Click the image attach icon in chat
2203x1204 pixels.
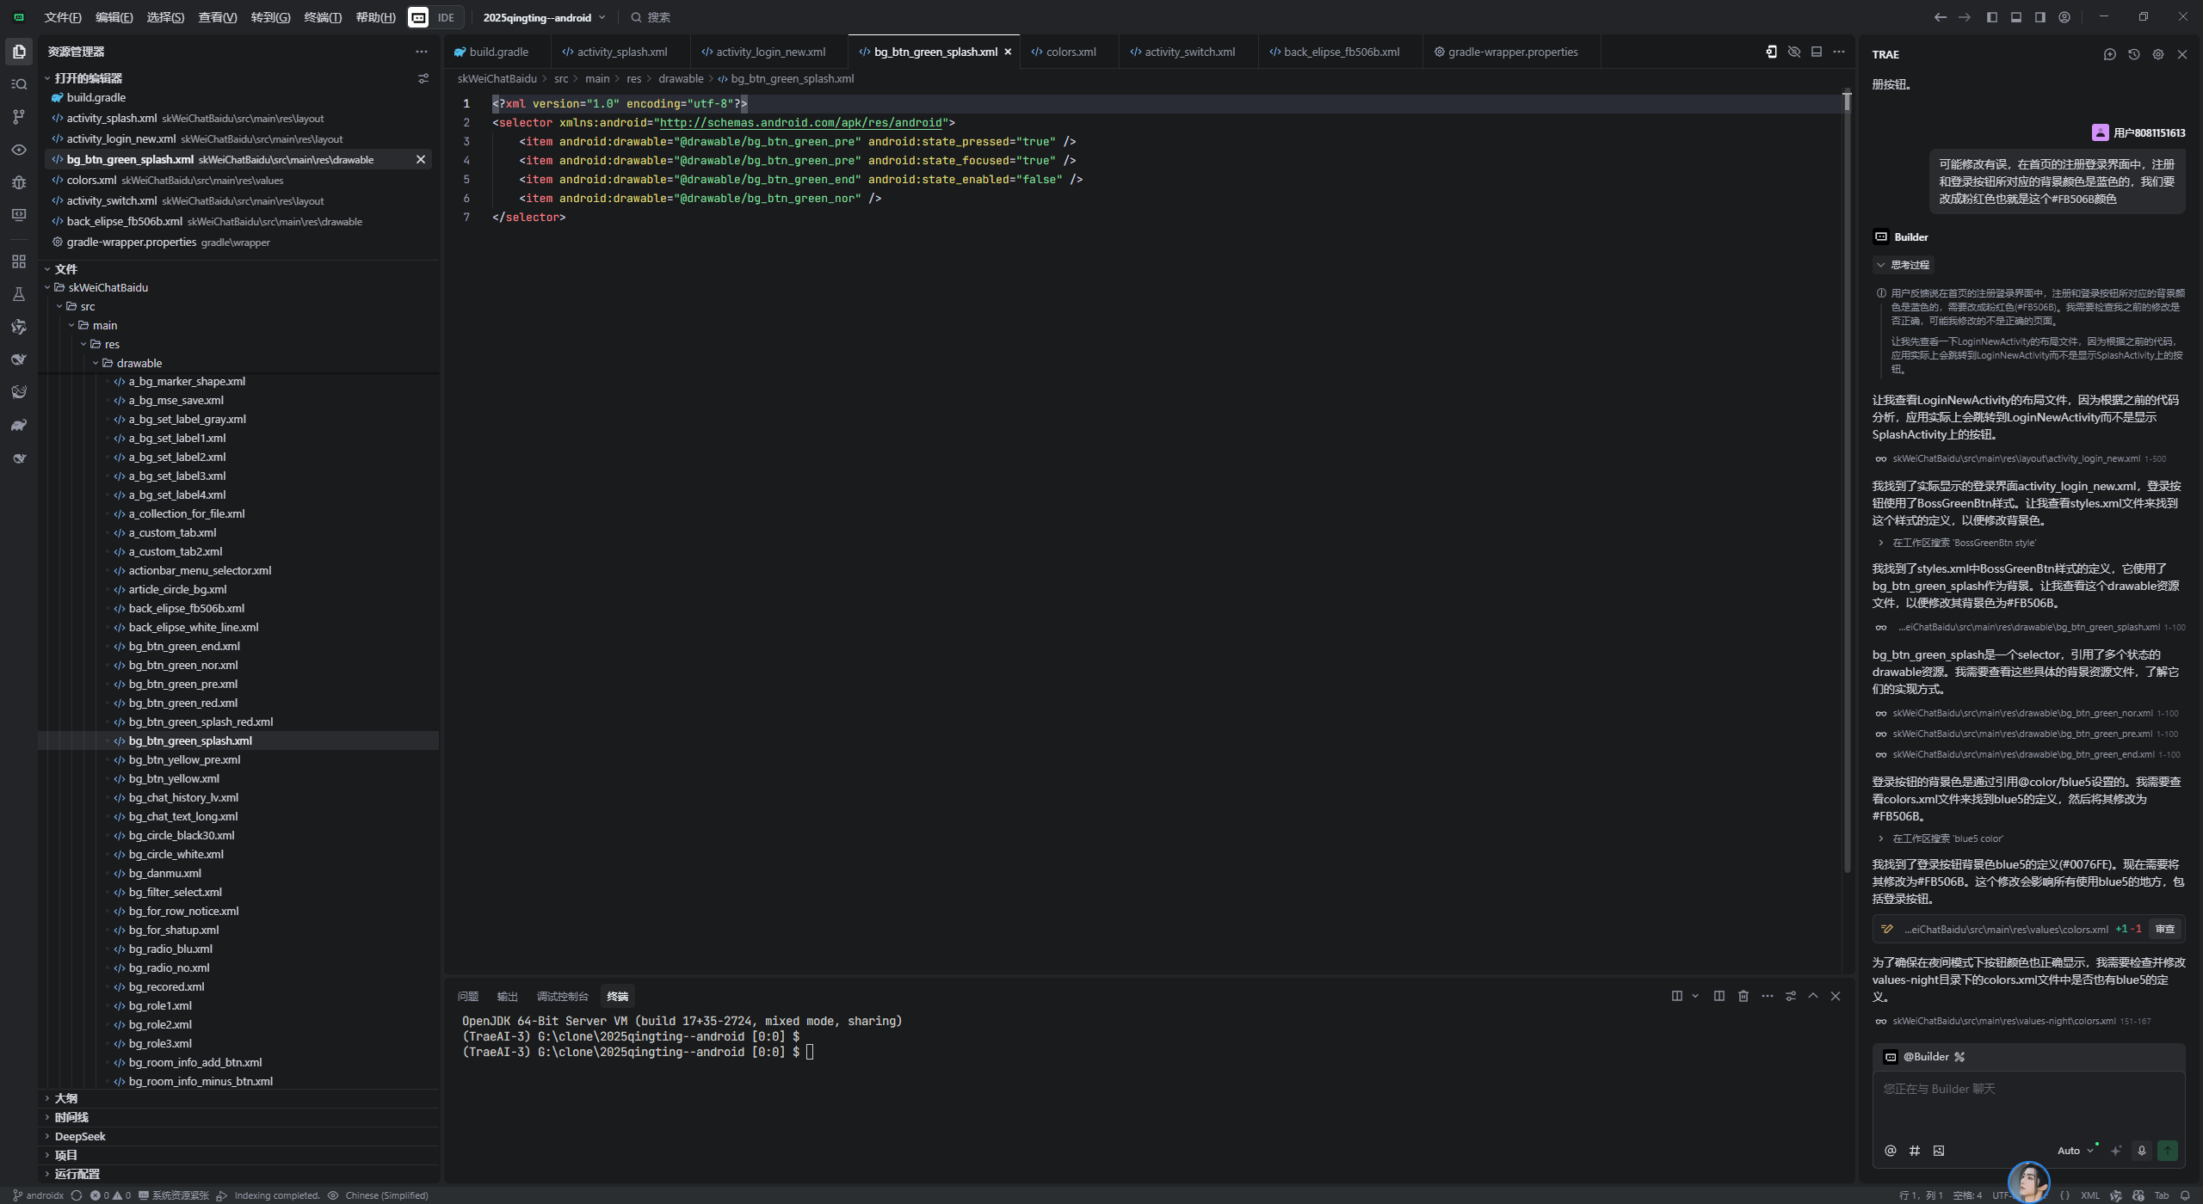[1939, 1151]
